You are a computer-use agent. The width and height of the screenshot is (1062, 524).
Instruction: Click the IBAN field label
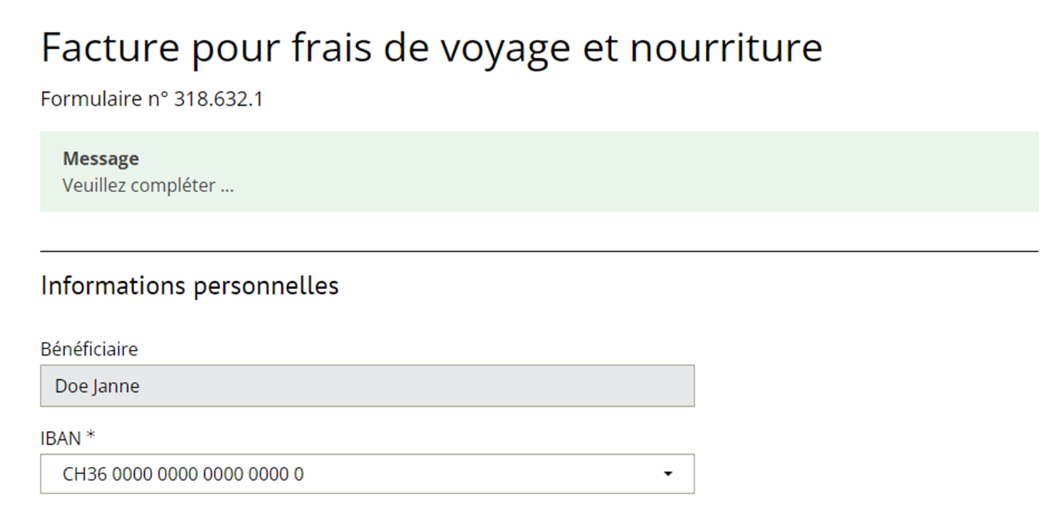[61, 438]
